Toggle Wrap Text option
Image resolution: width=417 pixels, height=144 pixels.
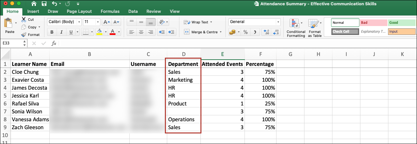click(x=197, y=22)
